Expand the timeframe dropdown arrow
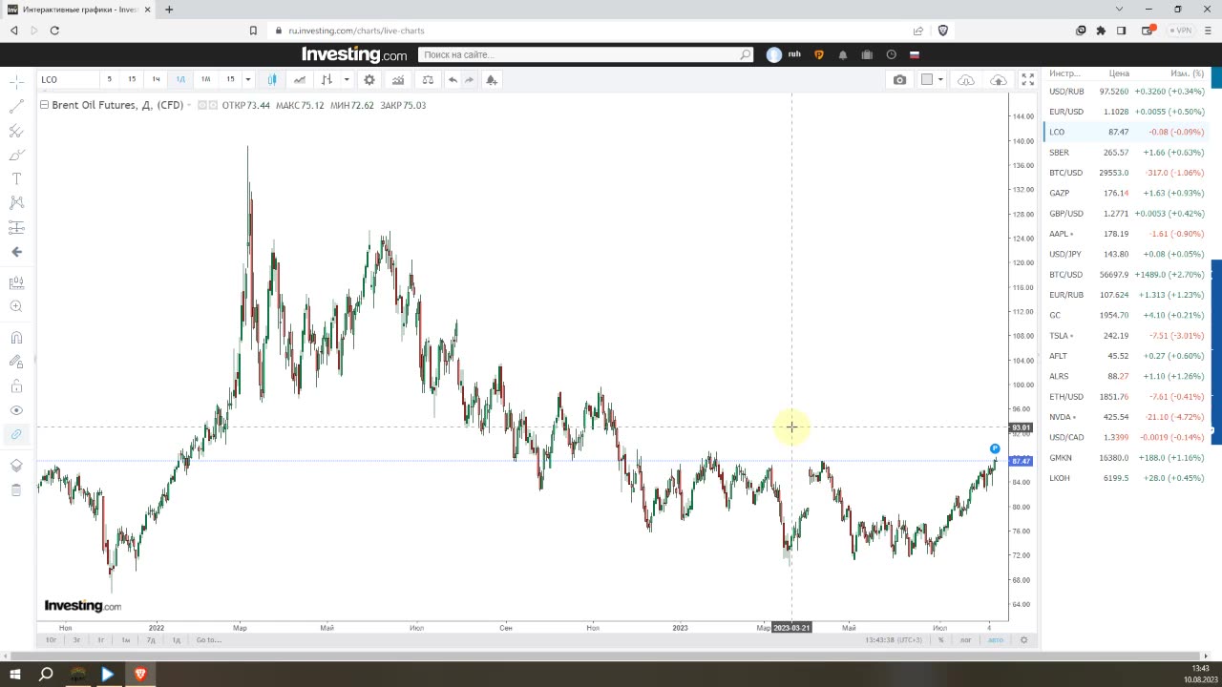The width and height of the screenshot is (1222, 687). pos(248,79)
